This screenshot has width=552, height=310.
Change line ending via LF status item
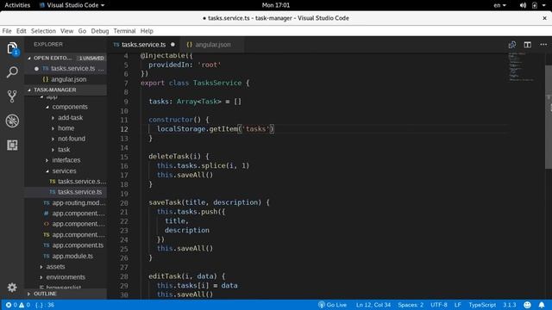[x=458, y=305]
